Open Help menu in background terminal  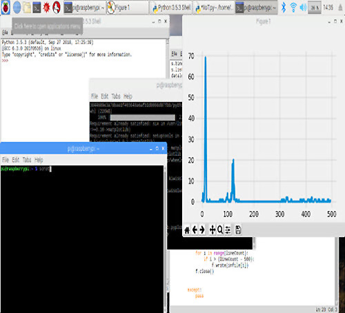pos(128,96)
